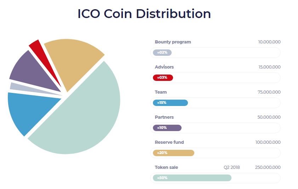Screen dimensions: 298x189
Task: Click the Advisors label
Action: pos(164,67)
